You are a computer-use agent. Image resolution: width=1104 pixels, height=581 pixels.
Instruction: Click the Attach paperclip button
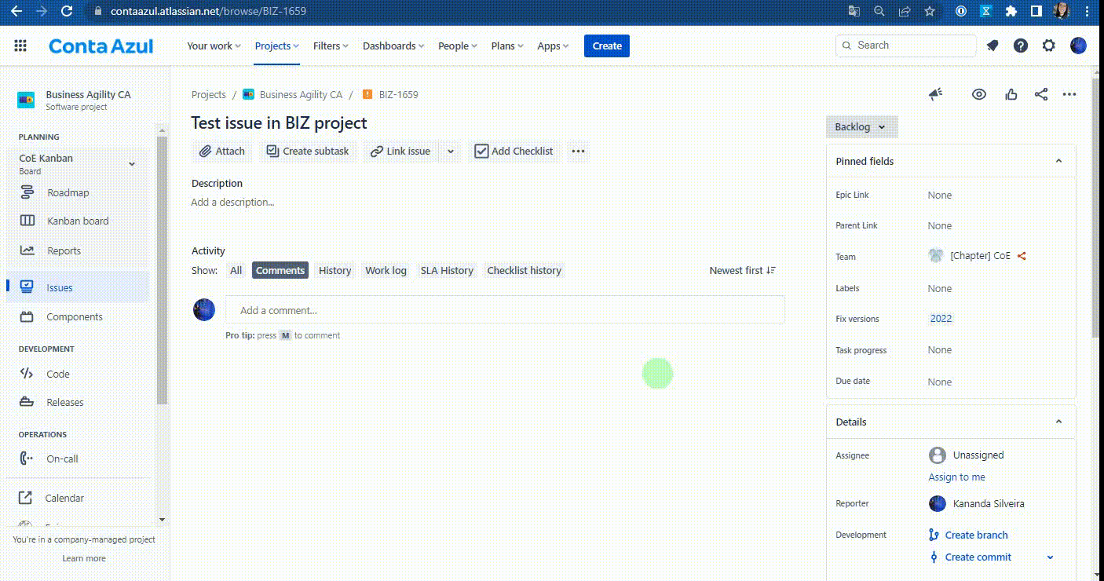222,151
